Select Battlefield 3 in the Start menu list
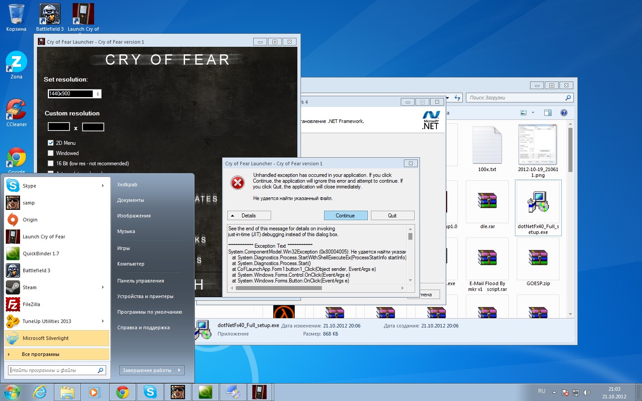The height and width of the screenshot is (401, 642). click(x=56, y=270)
